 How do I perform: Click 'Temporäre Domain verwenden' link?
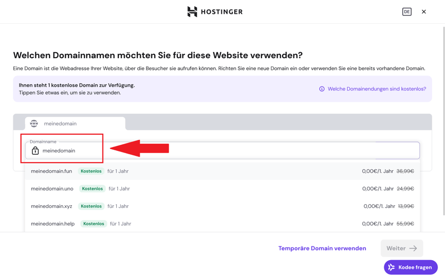pyautogui.click(x=322, y=248)
